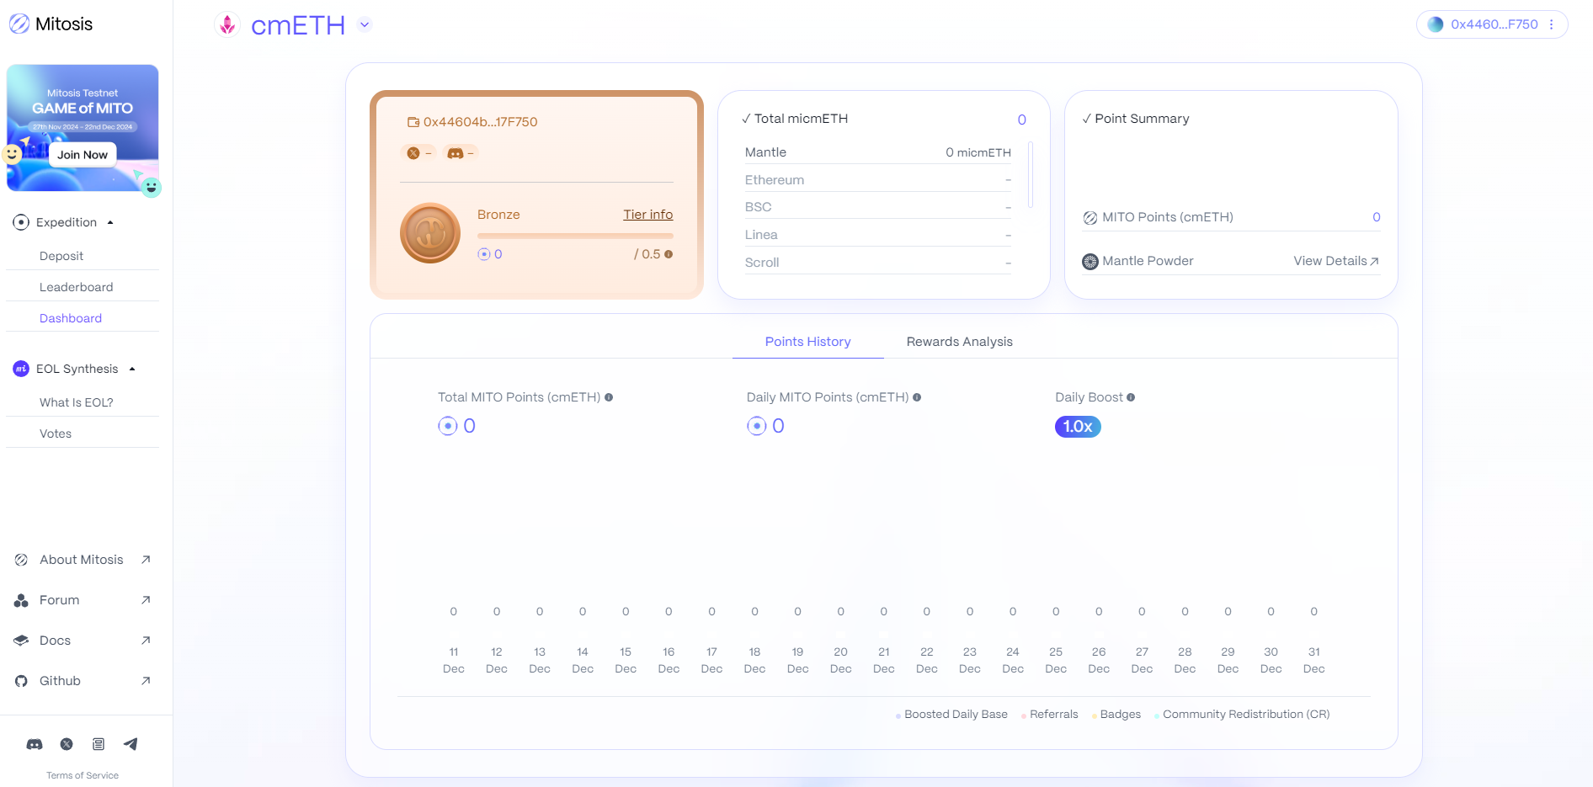
Task: Click the X badge in the profile card
Action: coord(418,153)
